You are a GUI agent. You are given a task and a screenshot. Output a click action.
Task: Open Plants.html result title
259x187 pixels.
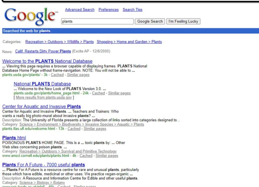point(14,138)
